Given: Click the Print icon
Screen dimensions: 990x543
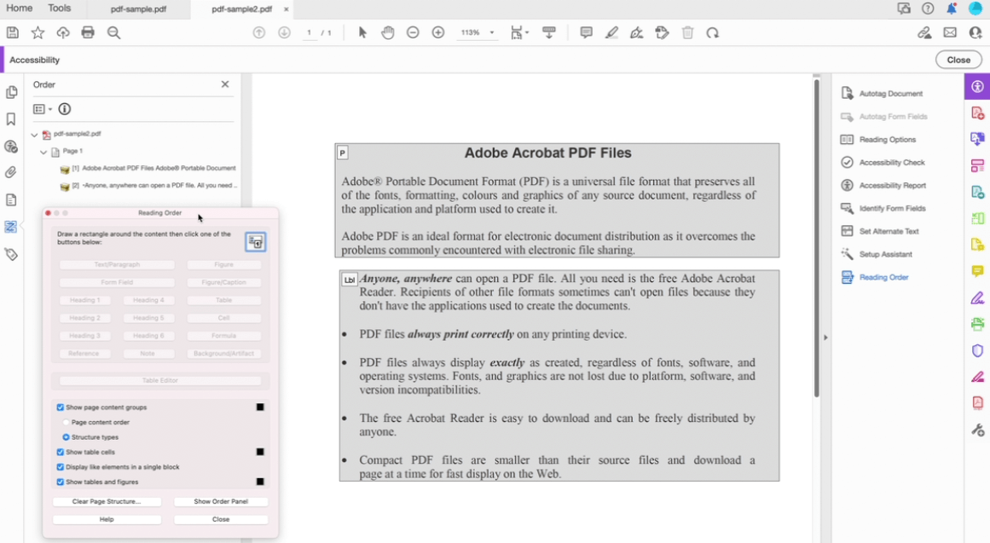Looking at the screenshot, I should pos(88,33).
